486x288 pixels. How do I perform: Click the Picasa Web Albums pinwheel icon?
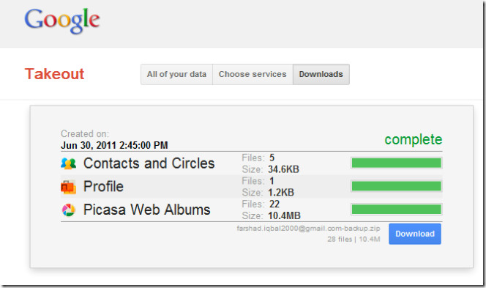[x=69, y=210]
